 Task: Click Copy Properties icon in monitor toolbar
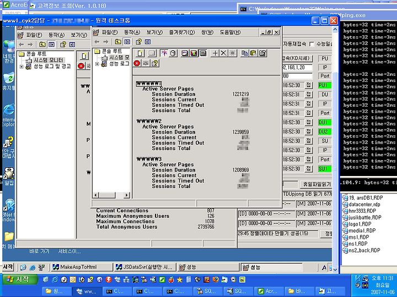tap(245, 53)
